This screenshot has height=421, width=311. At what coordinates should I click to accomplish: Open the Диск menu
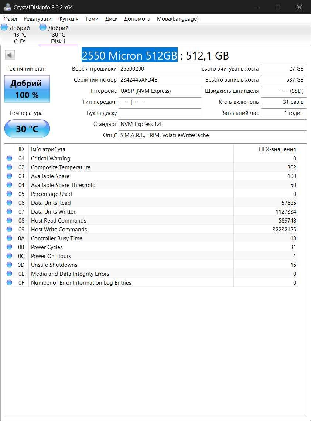[111, 19]
